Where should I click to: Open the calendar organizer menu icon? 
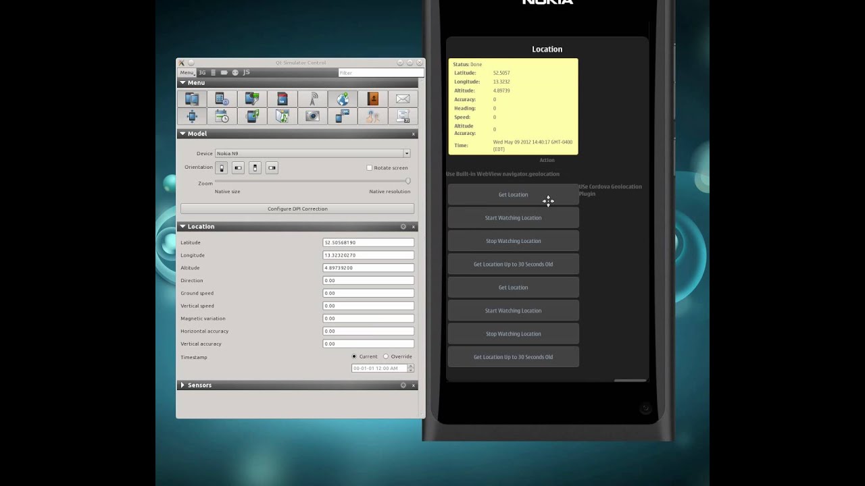tap(222, 116)
